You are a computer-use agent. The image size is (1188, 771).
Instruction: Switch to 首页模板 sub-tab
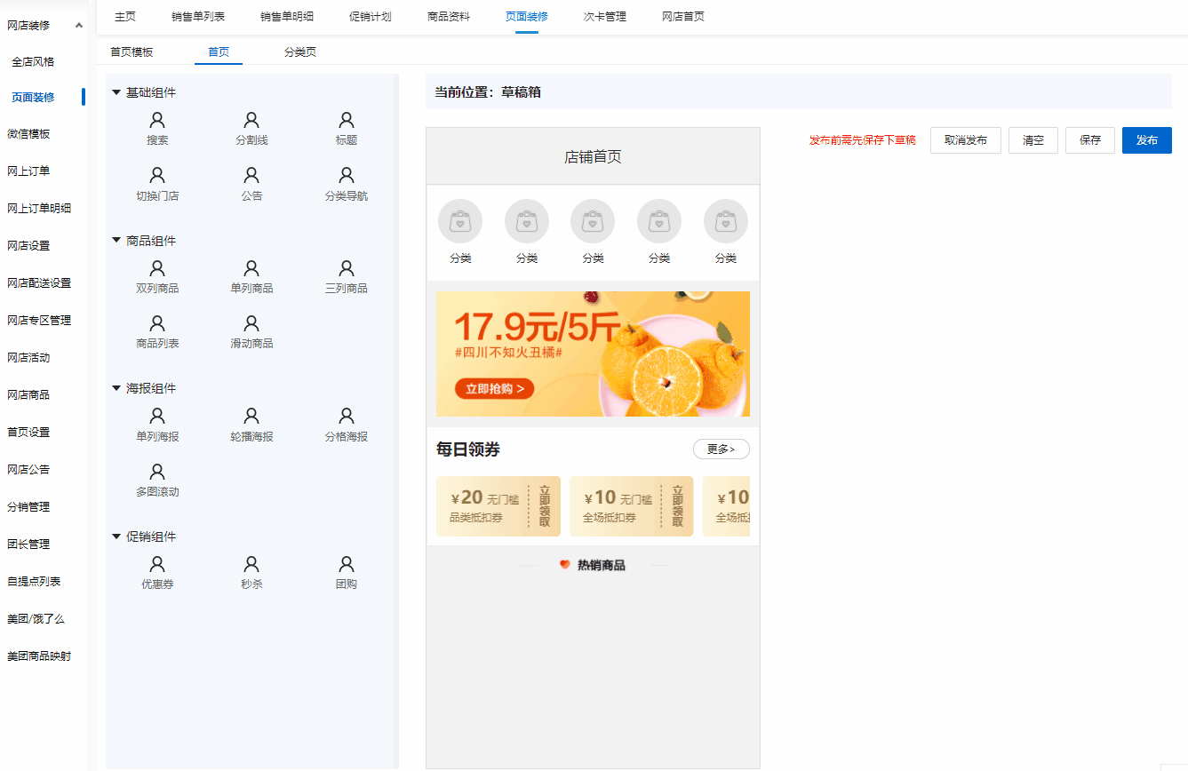(132, 52)
